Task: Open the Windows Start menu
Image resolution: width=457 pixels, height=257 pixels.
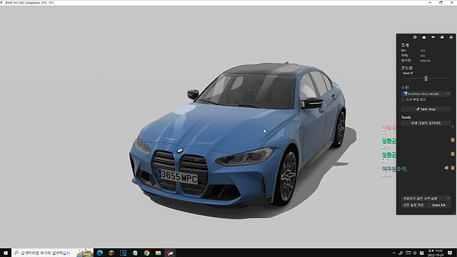Action: pos(6,253)
